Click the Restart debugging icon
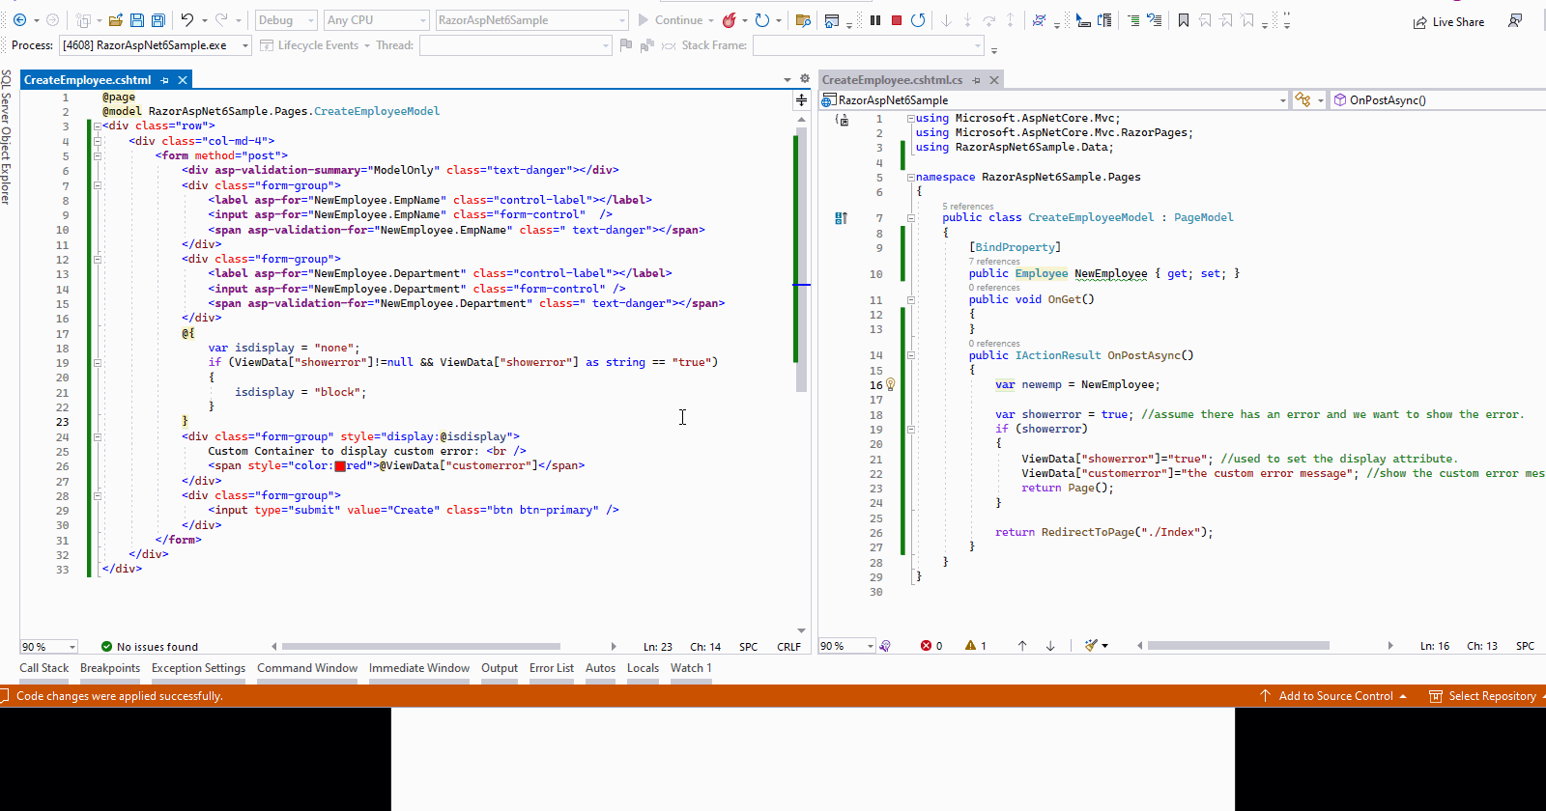1546x811 pixels. (918, 20)
